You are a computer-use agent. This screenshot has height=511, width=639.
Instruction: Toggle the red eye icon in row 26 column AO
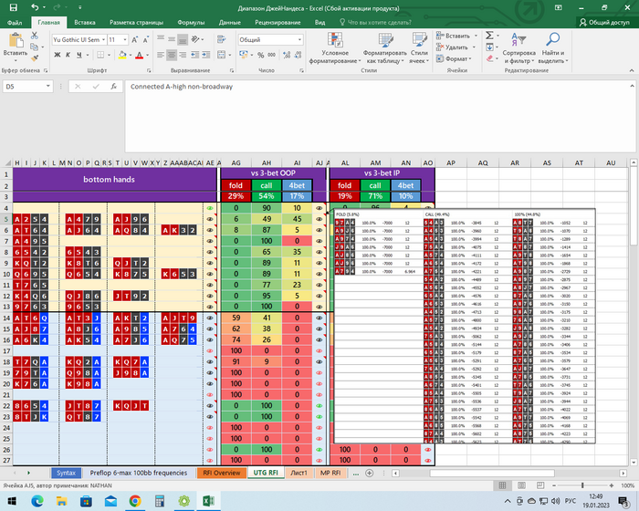click(428, 450)
